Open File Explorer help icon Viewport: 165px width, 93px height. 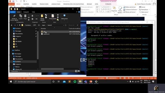[79, 12]
